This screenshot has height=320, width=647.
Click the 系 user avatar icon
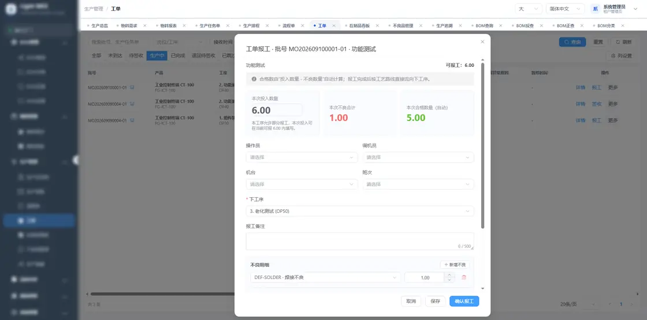(x=595, y=9)
